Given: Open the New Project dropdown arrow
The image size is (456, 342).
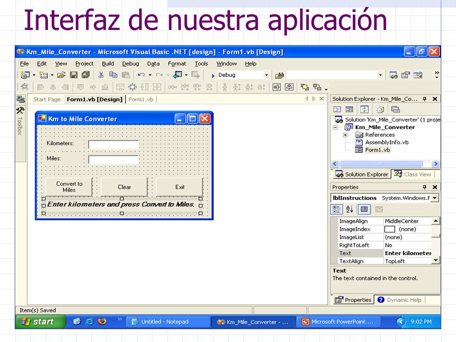Looking at the screenshot, I should click(34, 75).
